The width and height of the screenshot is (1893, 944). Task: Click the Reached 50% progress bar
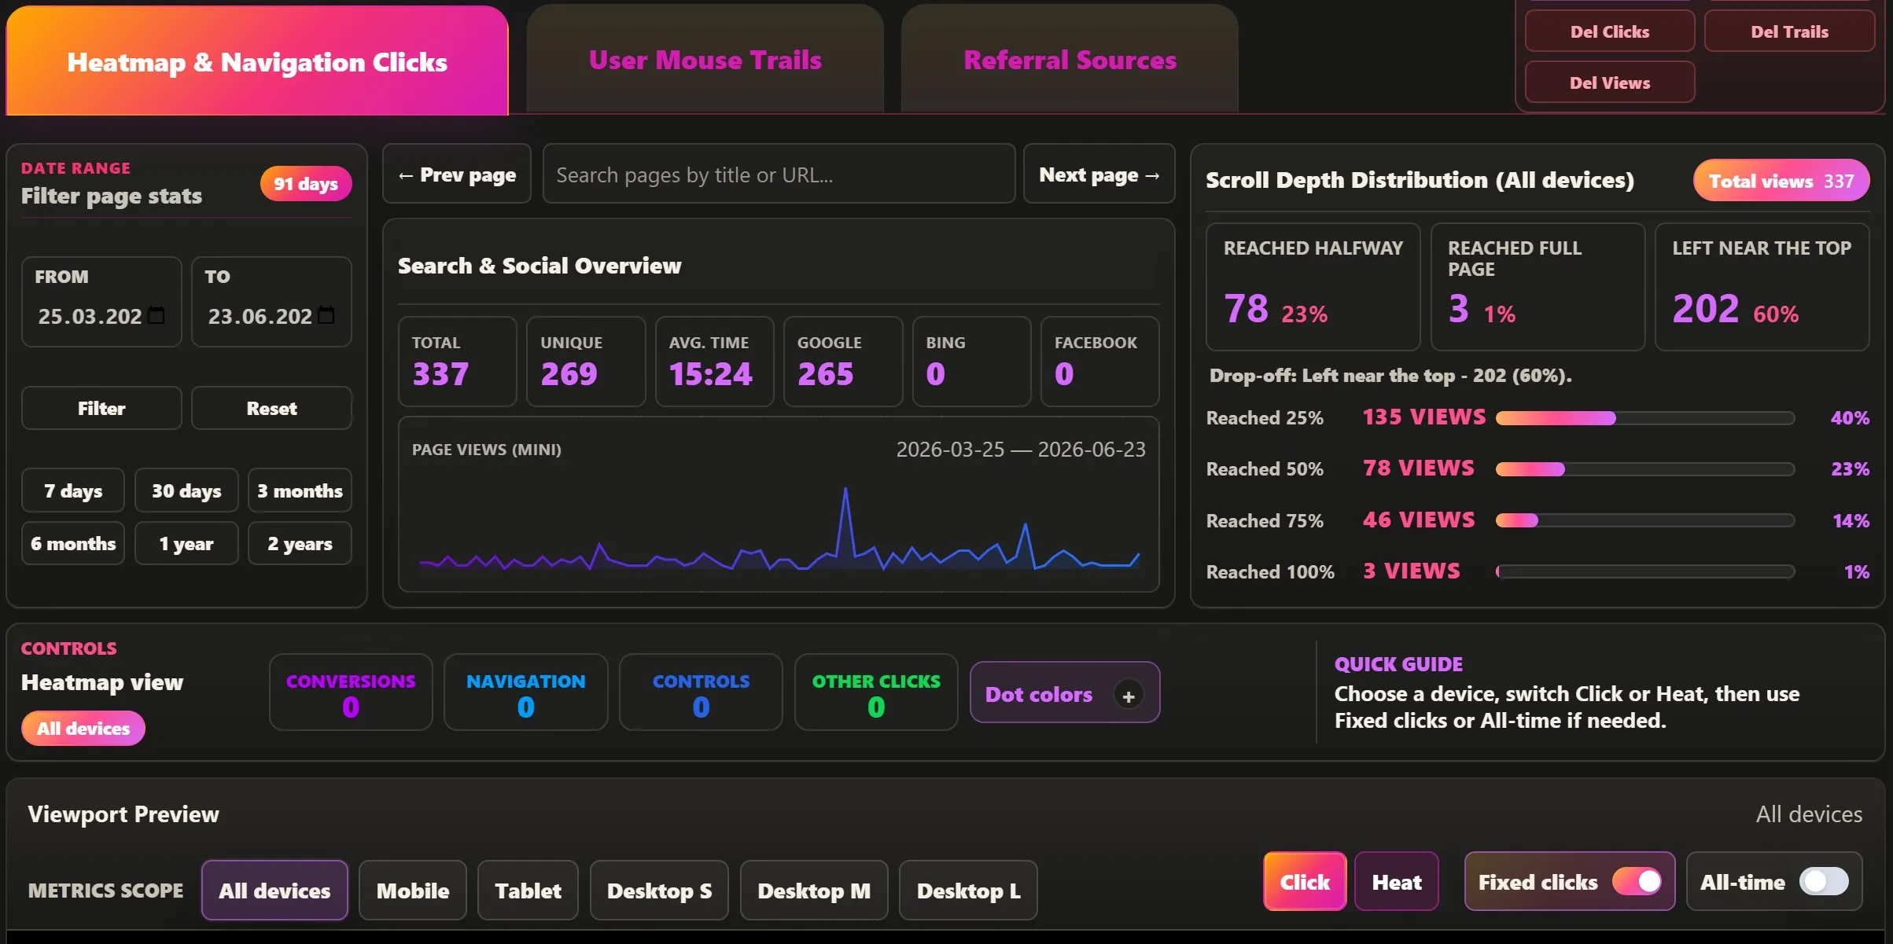(x=1644, y=469)
